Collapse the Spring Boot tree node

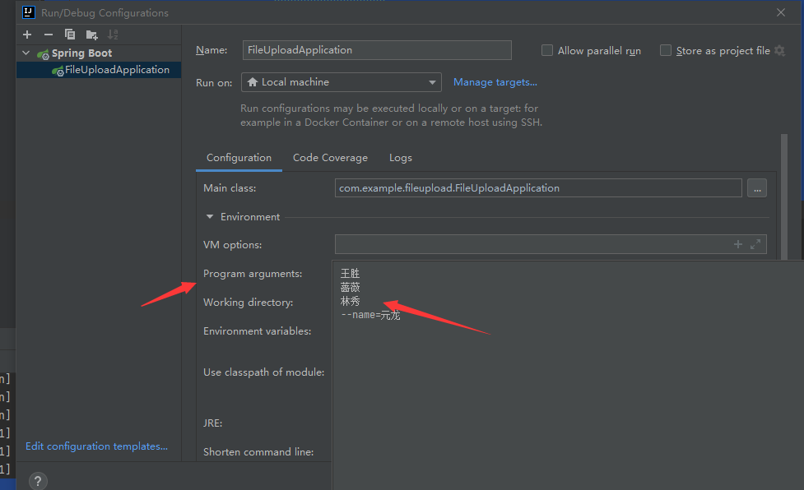(x=26, y=53)
